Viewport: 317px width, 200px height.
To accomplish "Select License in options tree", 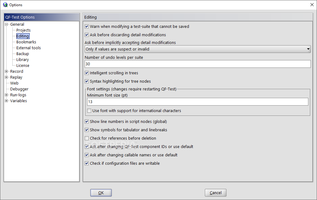I will [x=23, y=65].
